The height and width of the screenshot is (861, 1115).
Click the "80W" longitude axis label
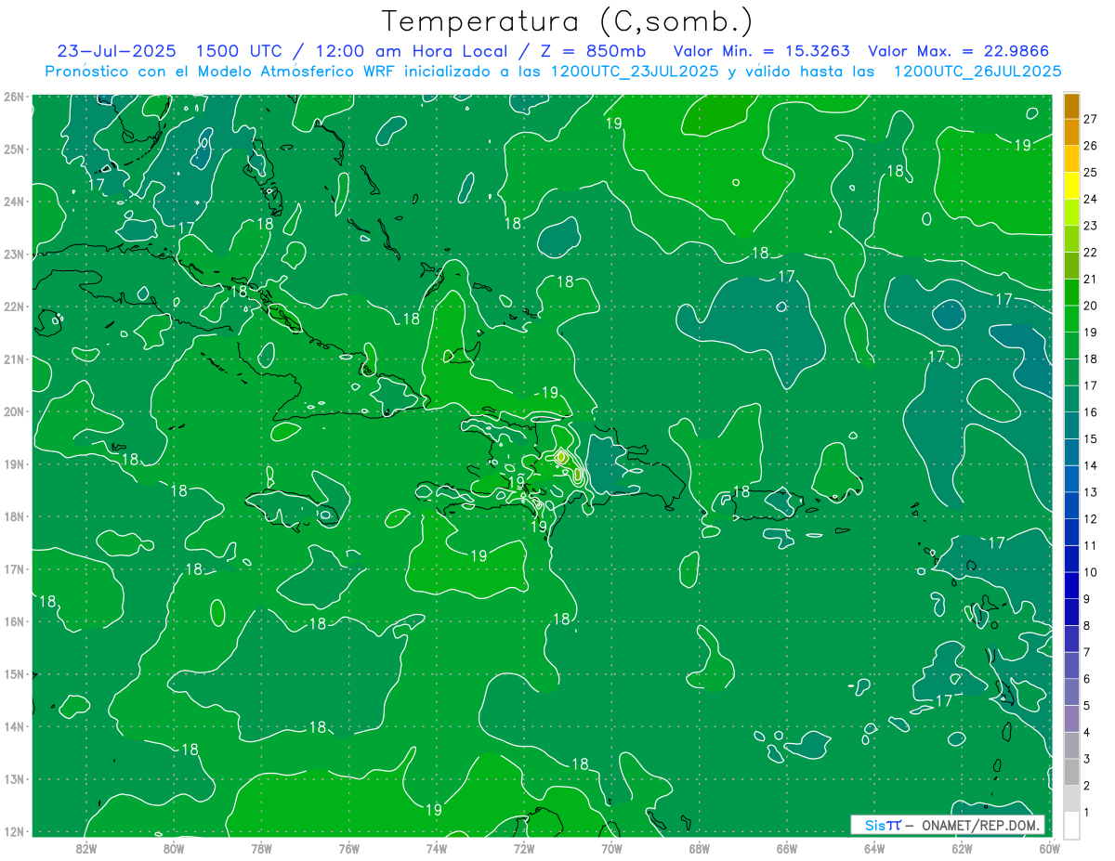pos(174,848)
